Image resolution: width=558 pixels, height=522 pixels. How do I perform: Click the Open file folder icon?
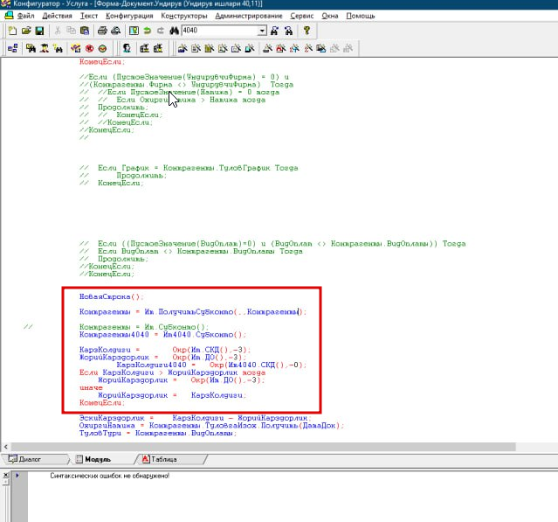pos(25,31)
